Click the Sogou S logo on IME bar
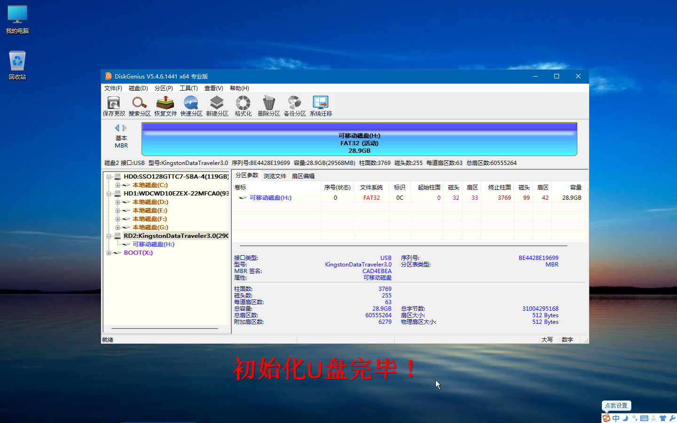The width and height of the screenshot is (677, 423). (x=606, y=418)
